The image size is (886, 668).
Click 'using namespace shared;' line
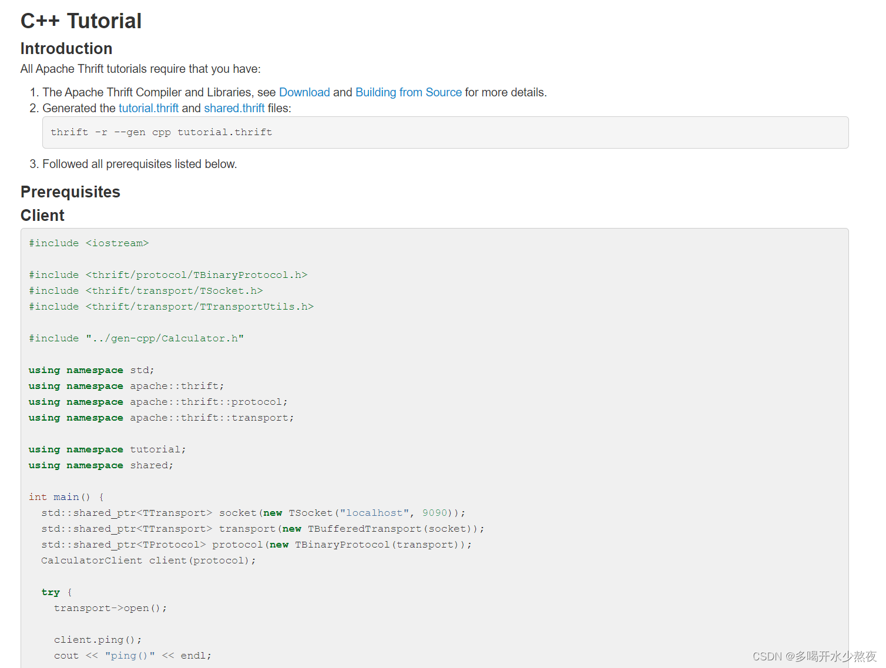point(101,465)
